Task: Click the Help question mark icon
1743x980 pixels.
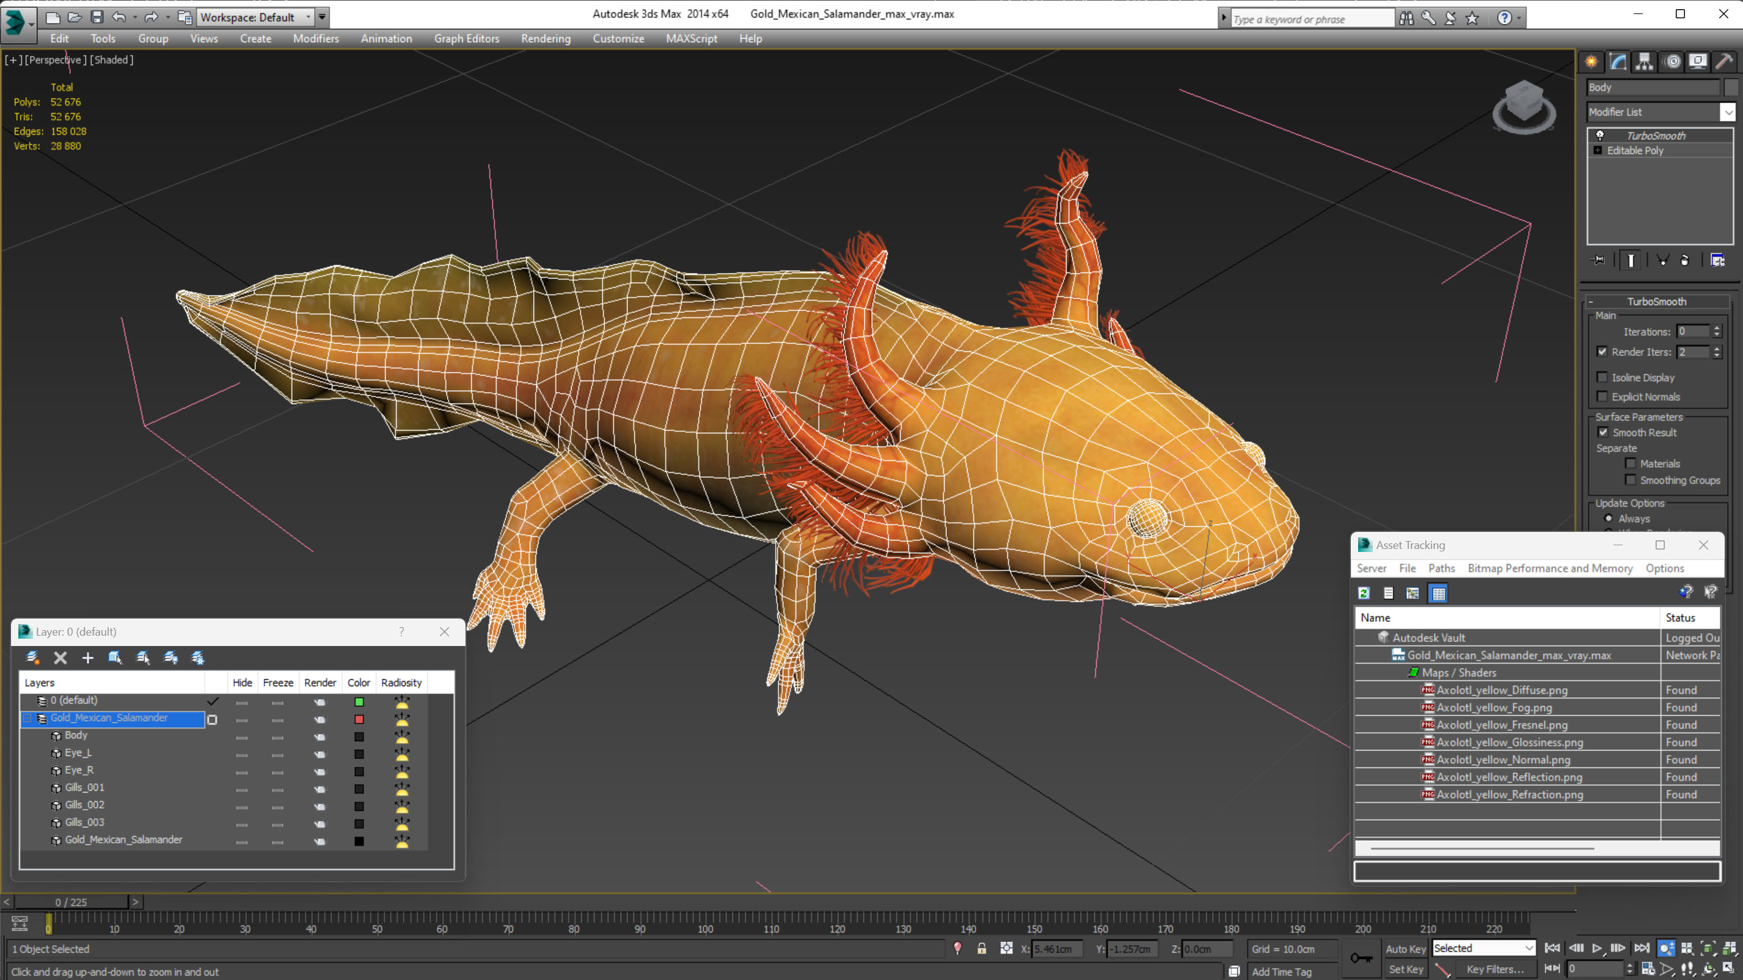Action: (x=1504, y=18)
